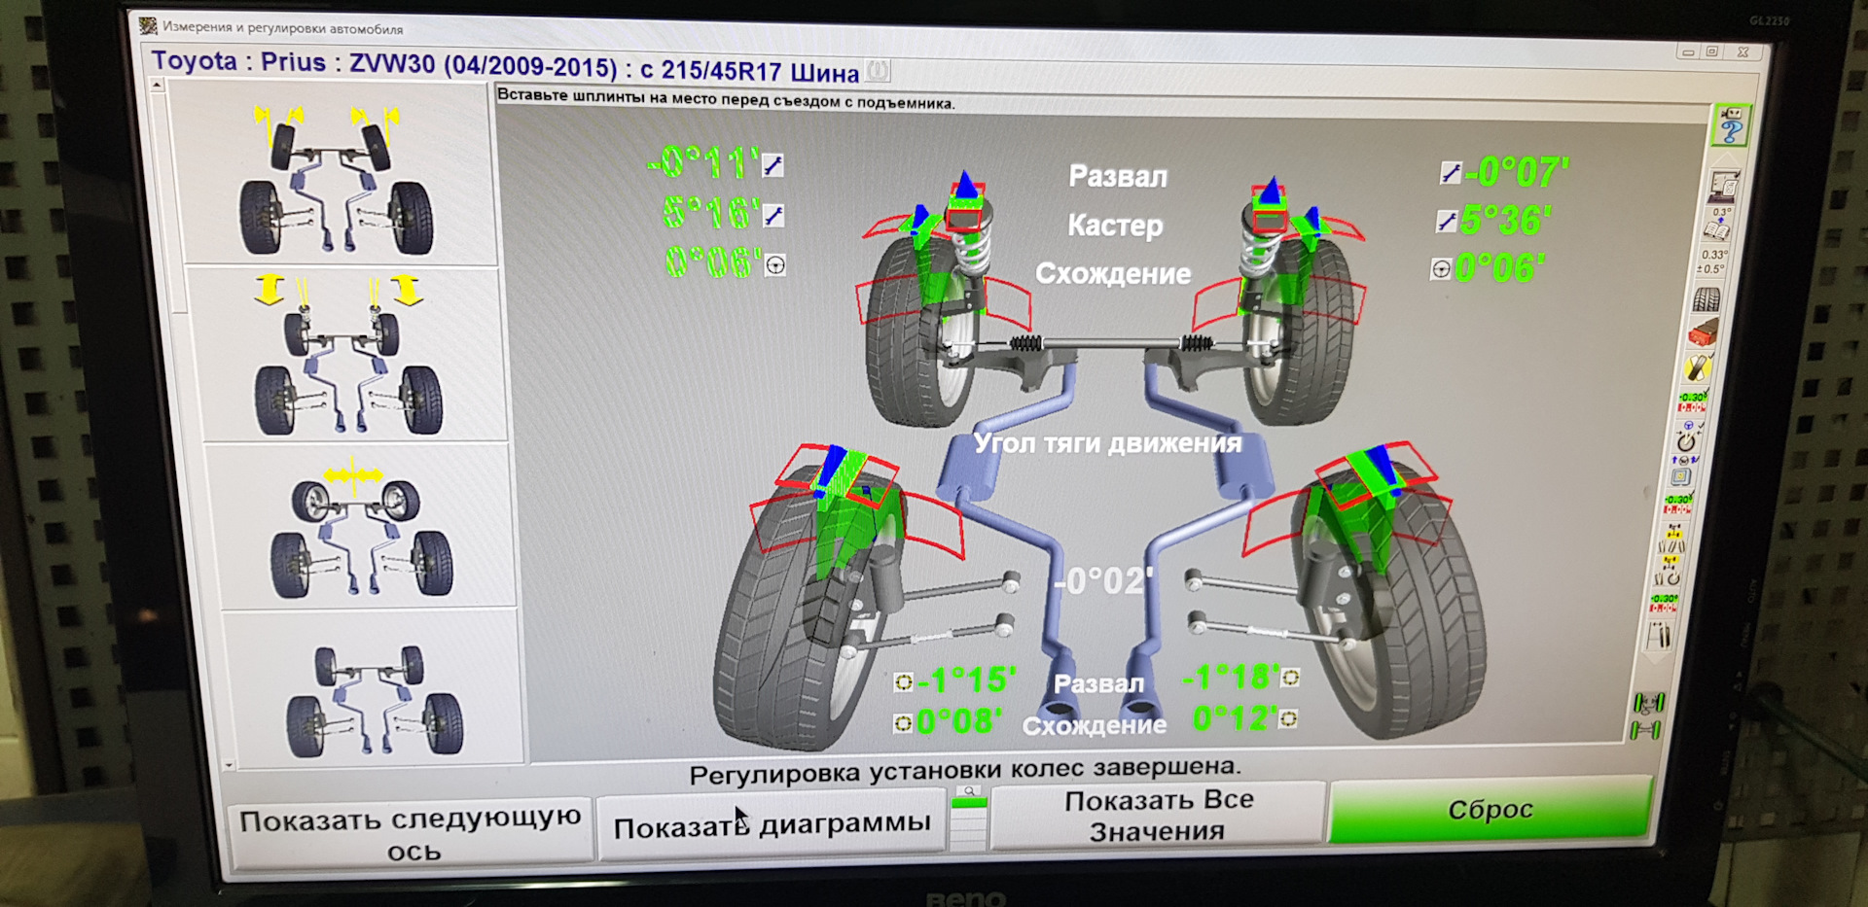Select the lower green two-wheel axle icon
The height and width of the screenshot is (907, 1868).
[x=1646, y=729]
